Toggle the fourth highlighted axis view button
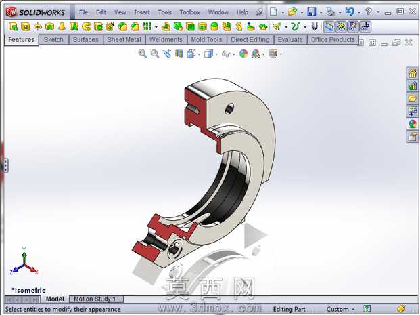420x315 pixels. point(365,27)
